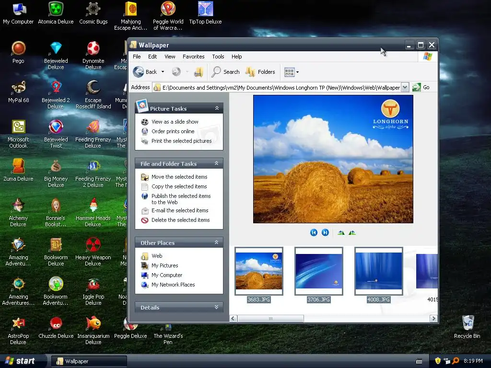491x368 pixels.
Task: Click Copy the selected items
Action: (x=179, y=186)
